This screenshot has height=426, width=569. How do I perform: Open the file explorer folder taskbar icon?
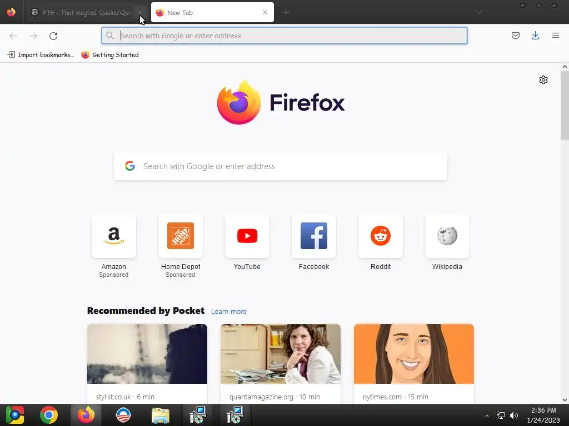point(161,415)
